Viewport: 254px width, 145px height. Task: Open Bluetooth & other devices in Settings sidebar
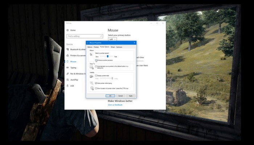(x=76, y=50)
